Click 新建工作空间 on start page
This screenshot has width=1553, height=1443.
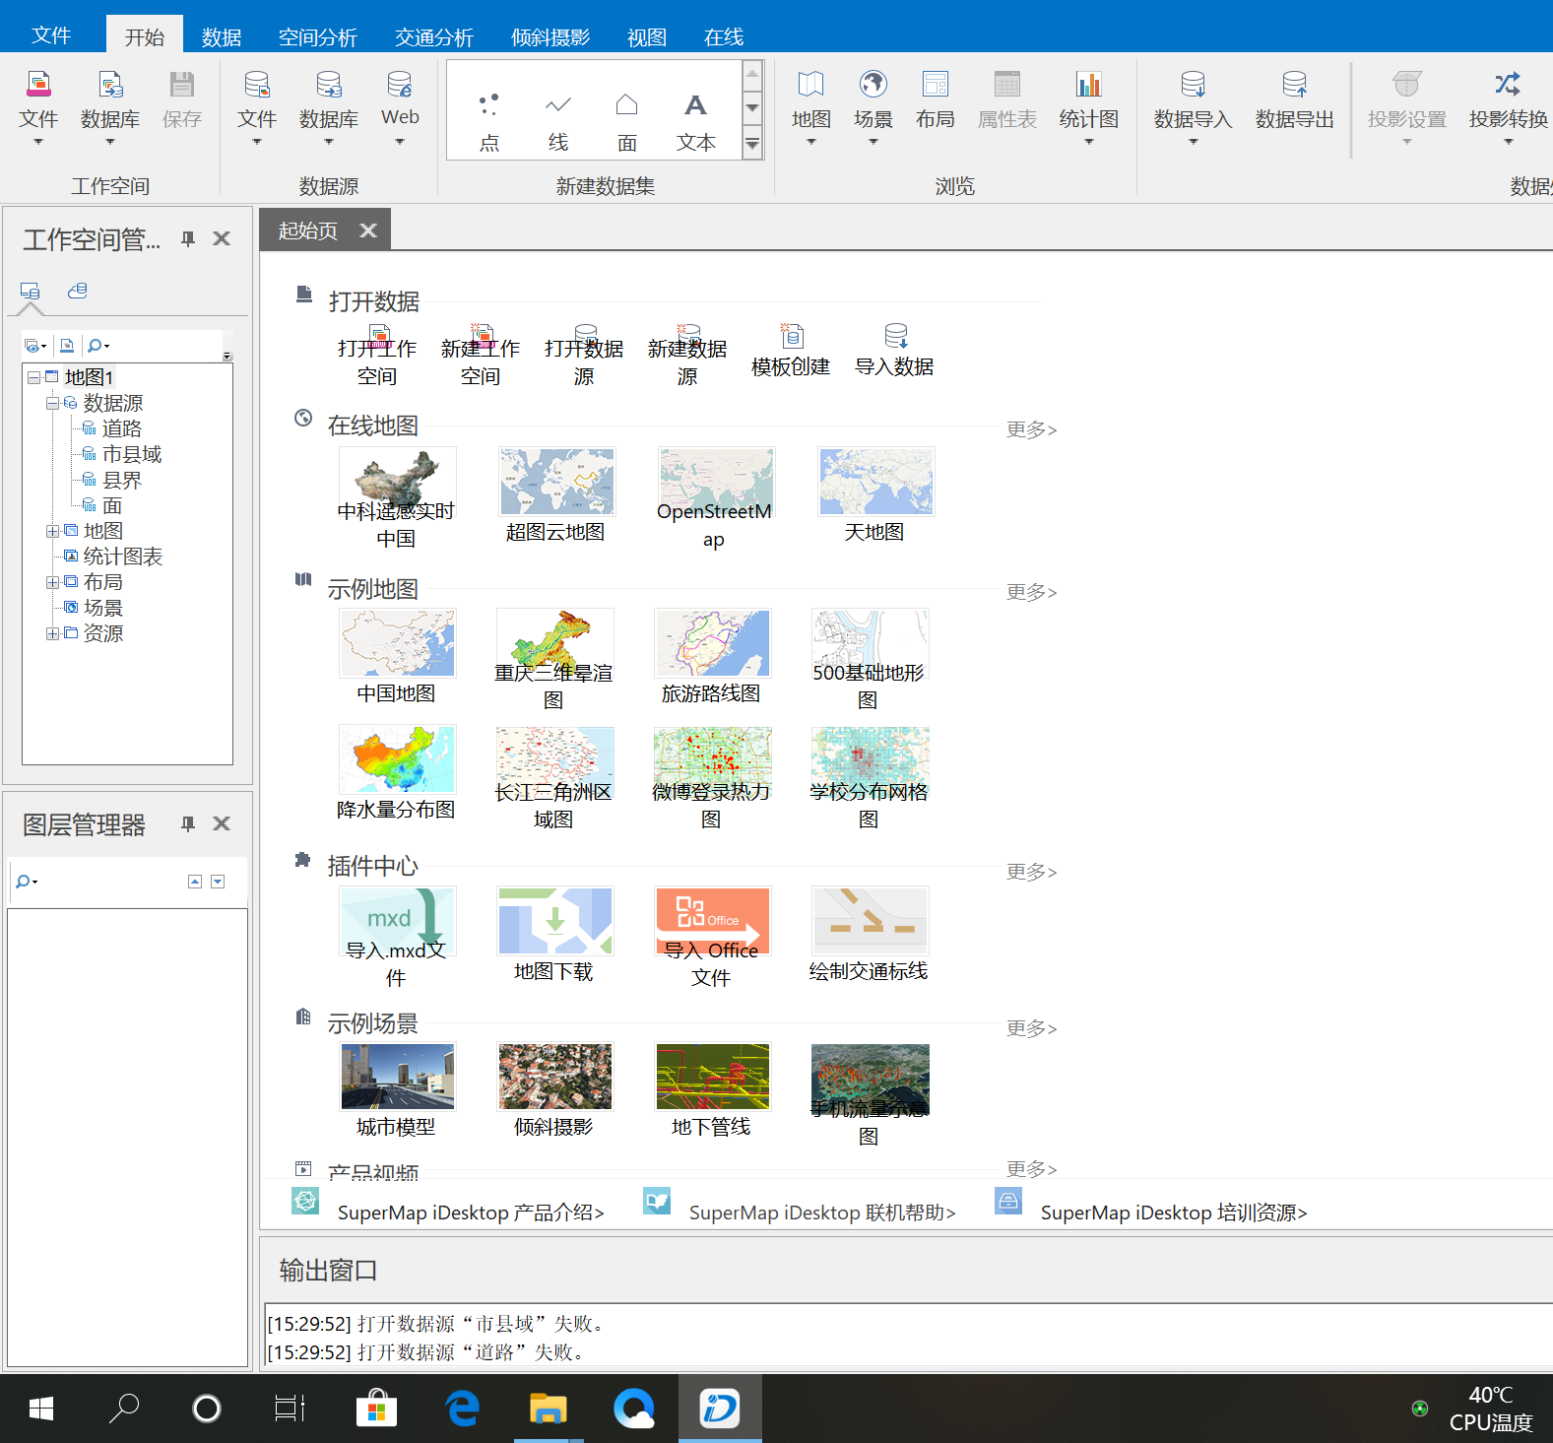click(481, 356)
